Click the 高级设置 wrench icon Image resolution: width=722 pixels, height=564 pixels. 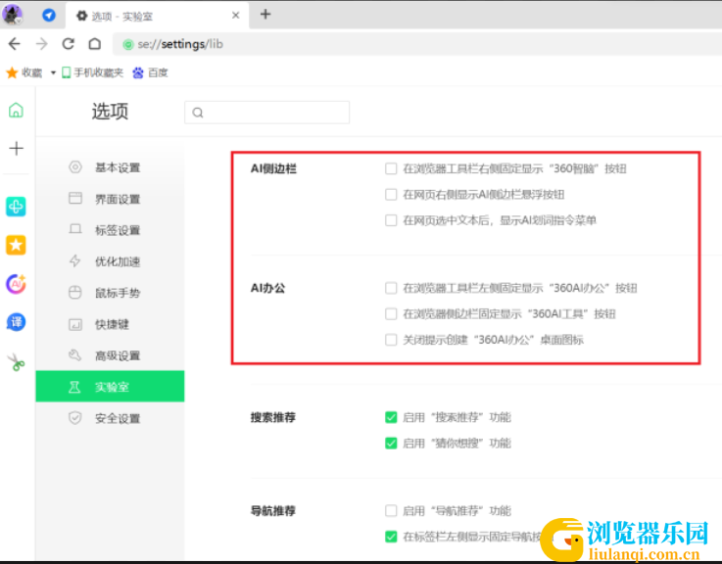[x=75, y=355]
